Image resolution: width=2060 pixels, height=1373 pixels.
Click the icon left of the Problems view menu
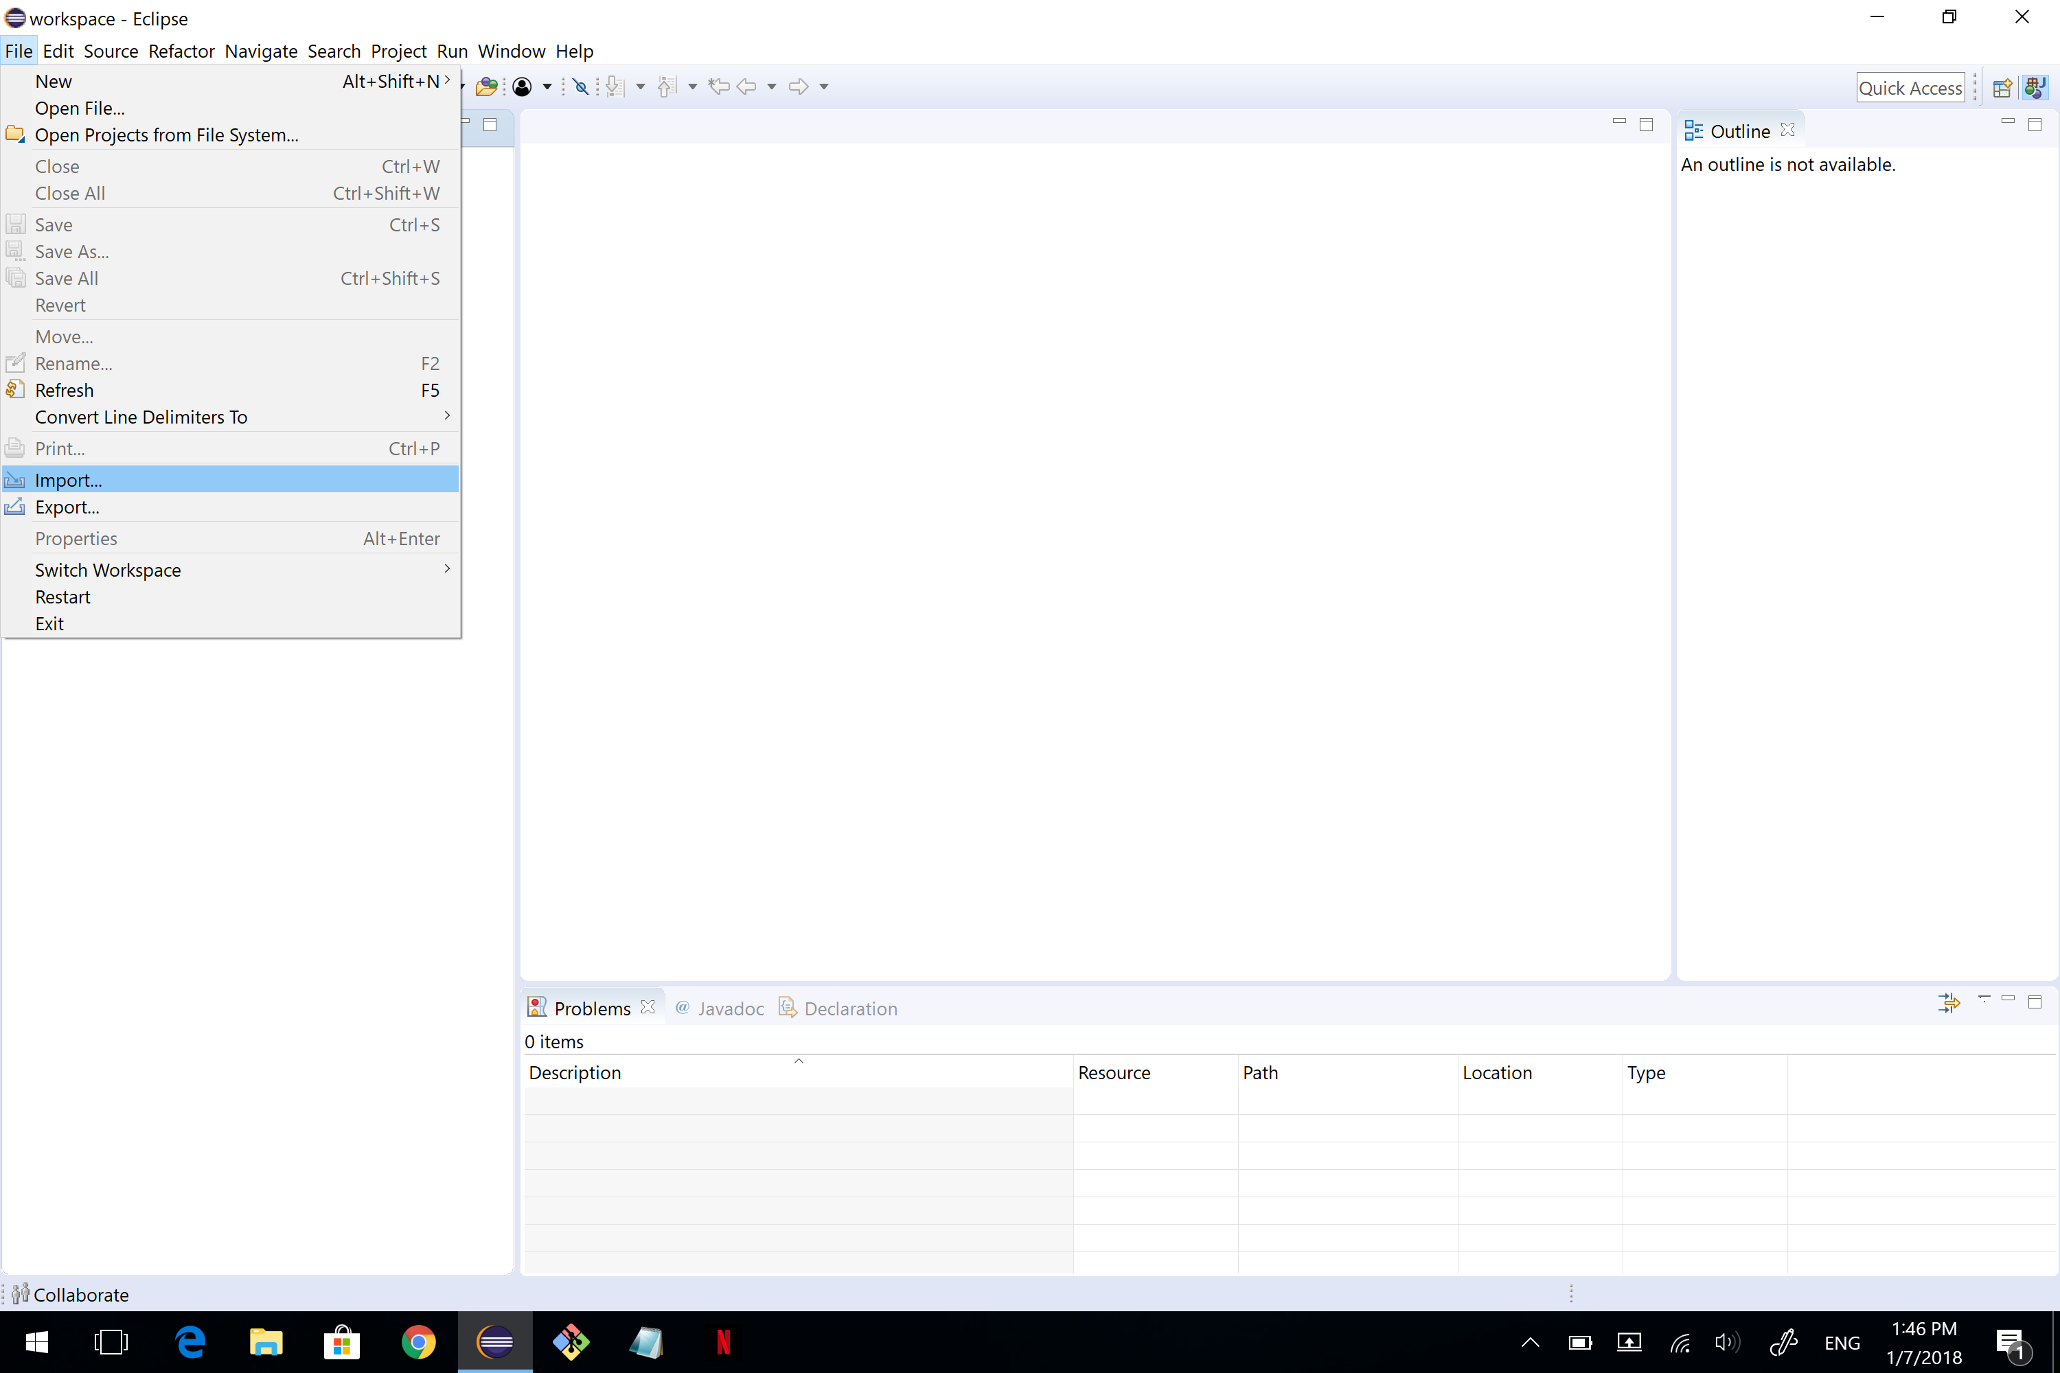point(1948,1002)
